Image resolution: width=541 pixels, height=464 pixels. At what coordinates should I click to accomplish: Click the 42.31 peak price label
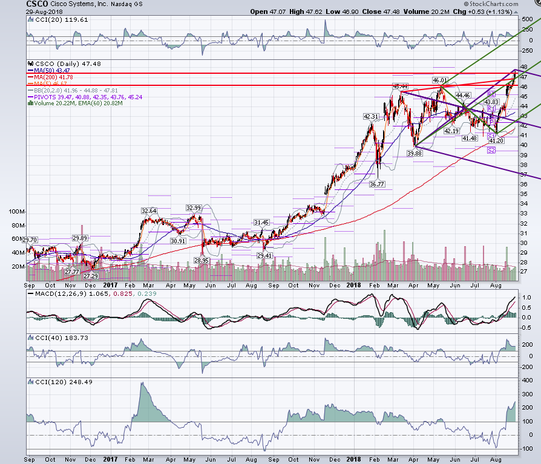[371, 117]
